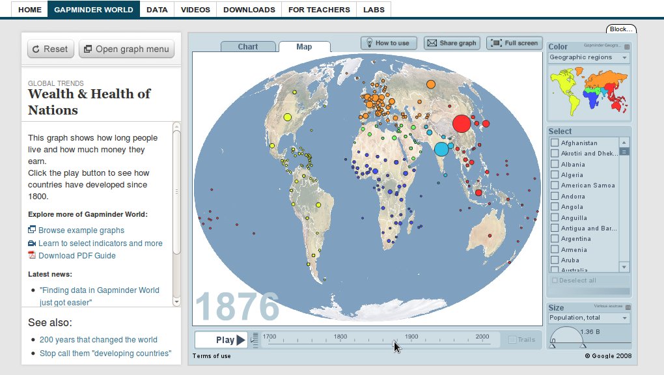This screenshot has width=664, height=375.
Task: Click the Block... button
Action: tap(621, 29)
